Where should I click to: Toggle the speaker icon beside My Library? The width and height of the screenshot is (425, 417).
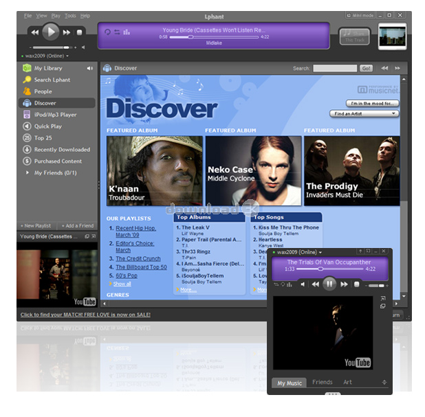pos(89,68)
